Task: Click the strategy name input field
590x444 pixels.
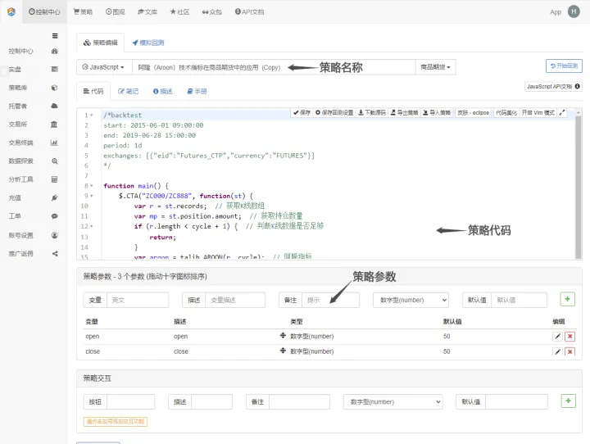Action: tap(274, 67)
